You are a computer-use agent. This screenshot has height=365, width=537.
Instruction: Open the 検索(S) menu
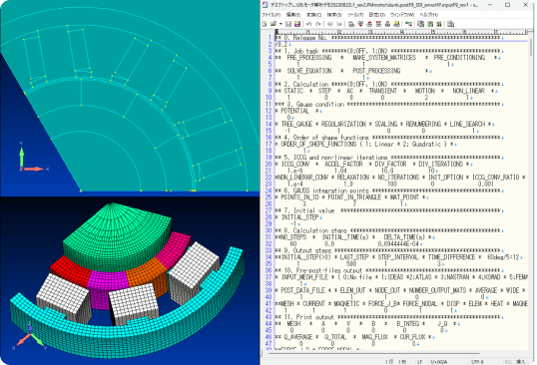pos(334,15)
